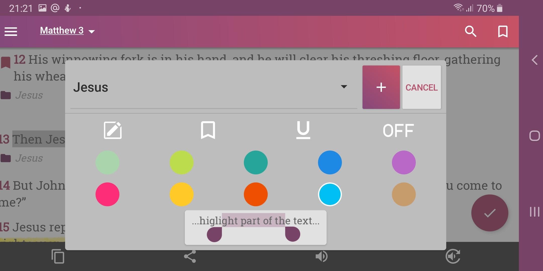Viewport: 543px width, 271px height.
Task: Confirm selection with checkmark button
Action: pos(489,213)
